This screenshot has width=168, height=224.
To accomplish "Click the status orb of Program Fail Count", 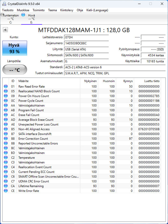I will [6, 110].
